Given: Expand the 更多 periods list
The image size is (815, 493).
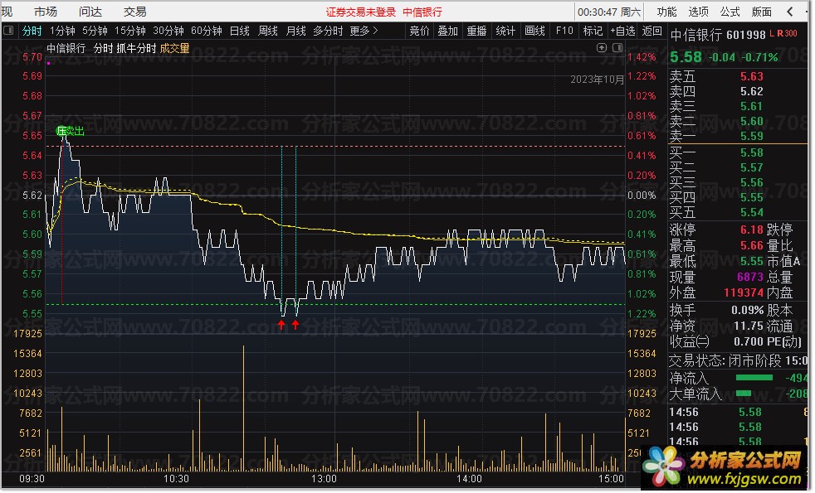Looking at the screenshot, I should (x=364, y=31).
